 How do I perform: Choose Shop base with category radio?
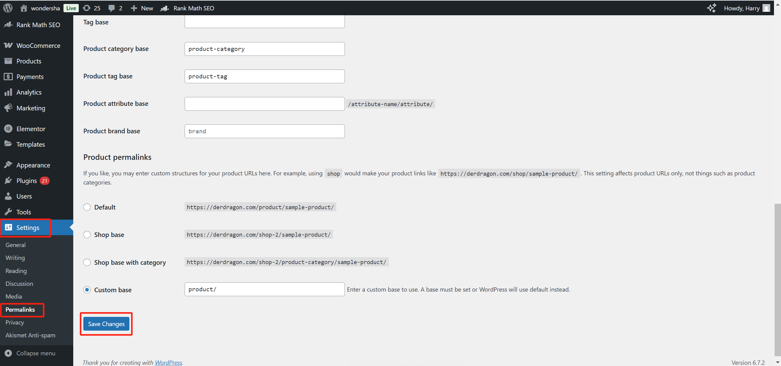coord(87,262)
